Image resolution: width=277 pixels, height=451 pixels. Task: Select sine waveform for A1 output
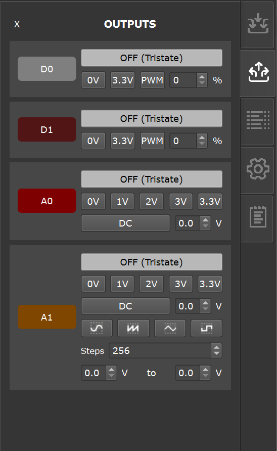97,328
